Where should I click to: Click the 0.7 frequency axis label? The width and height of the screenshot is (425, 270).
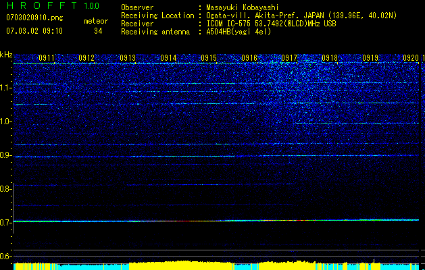pyautogui.click(x=5, y=223)
